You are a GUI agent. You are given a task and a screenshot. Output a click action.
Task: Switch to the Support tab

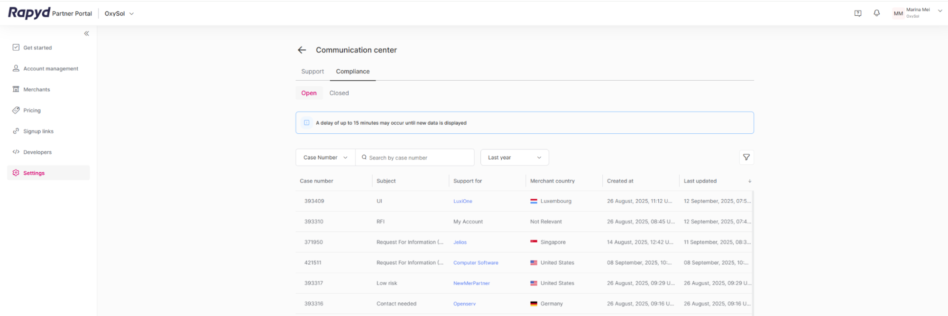coord(313,72)
